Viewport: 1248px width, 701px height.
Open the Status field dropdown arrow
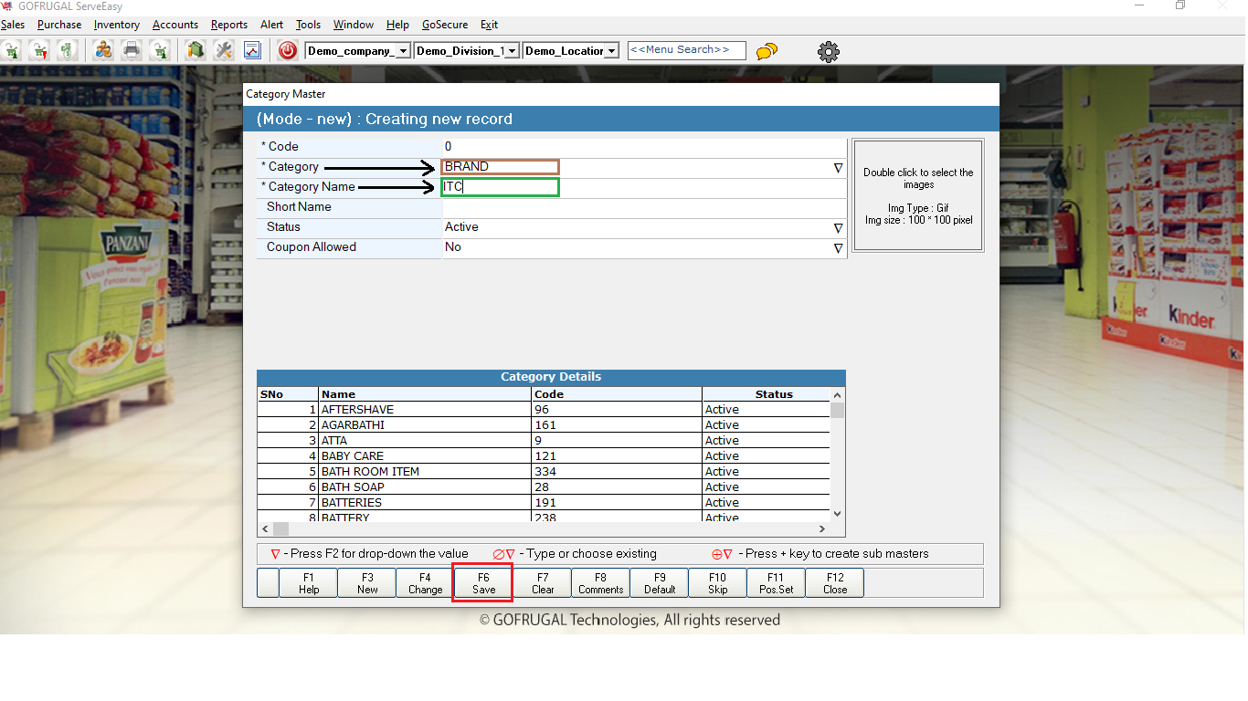point(838,228)
